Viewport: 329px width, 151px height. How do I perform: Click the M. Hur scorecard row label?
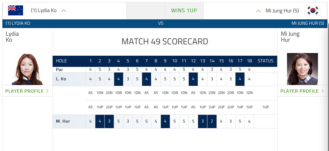63,121
